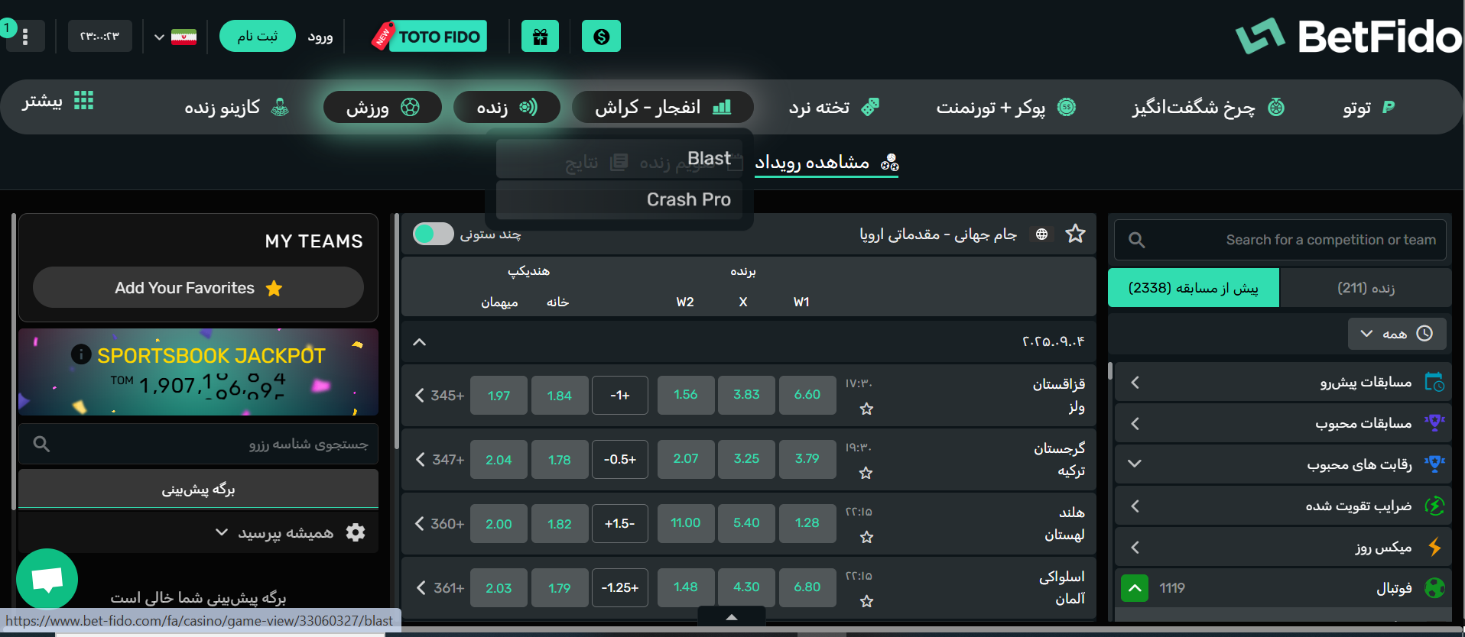Open مشاهده رویداد event view tab
The height and width of the screenshot is (637, 1465).
827,163
